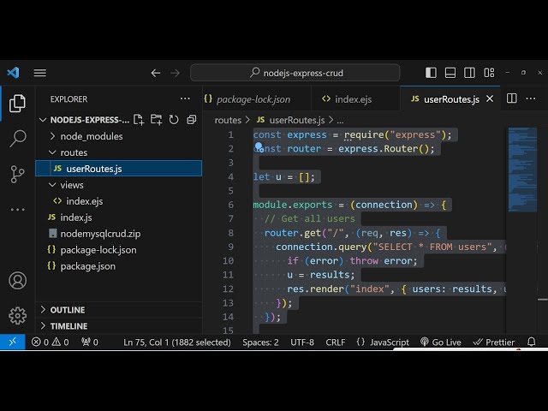The image size is (548, 411).
Task: Split the editor to the right
Action: tap(511, 99)
